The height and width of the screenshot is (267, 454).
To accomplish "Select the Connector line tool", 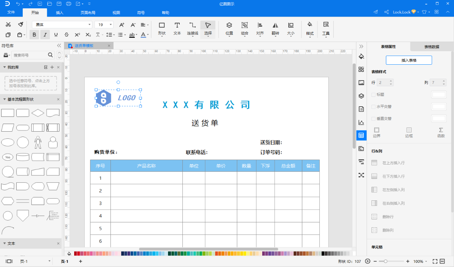I will pyautogui.click(x=193, y=29).
